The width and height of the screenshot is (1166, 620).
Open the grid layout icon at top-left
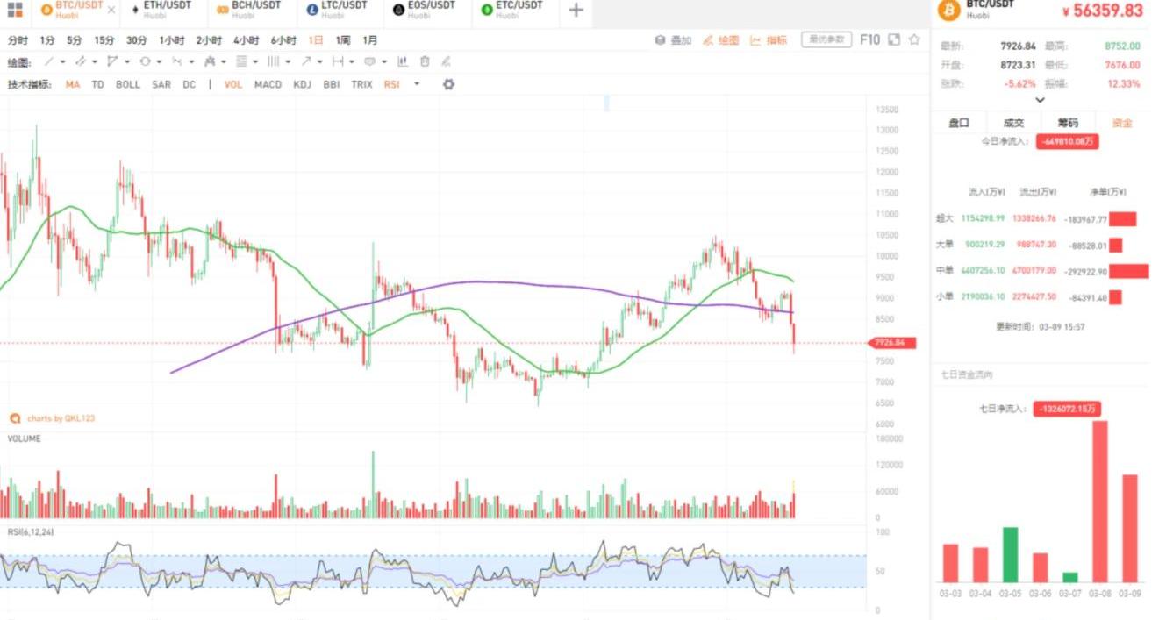pos(15,11)
